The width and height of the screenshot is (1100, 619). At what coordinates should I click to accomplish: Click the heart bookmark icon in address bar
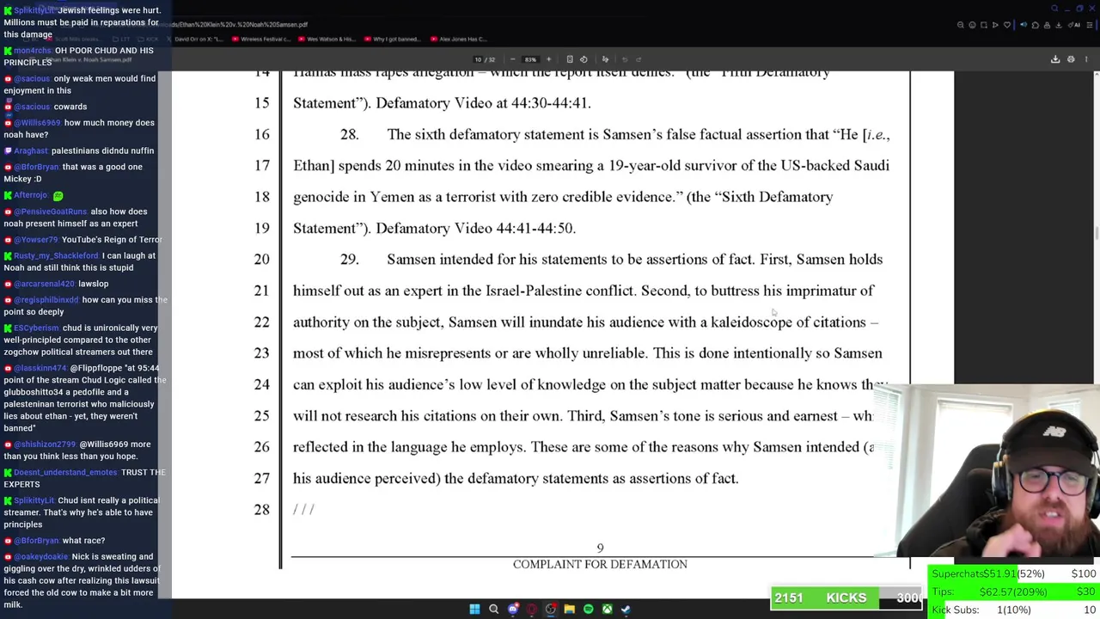pyautogui.click(x=1007, y=25)
